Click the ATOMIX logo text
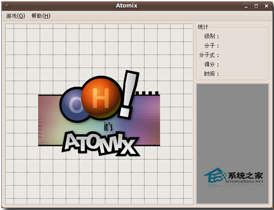Screen dimensions: 274x210 (x=100, y=144)
